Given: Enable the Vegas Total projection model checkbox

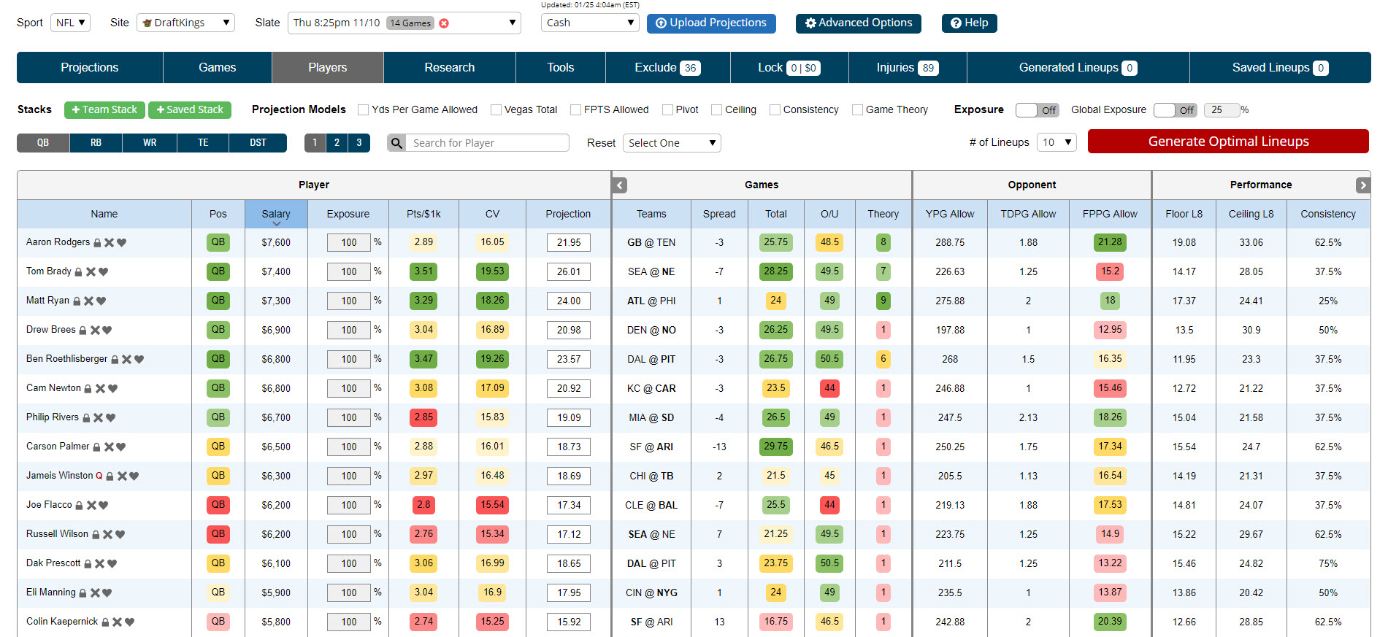Looking at the screenshot, I should coord(496,110).
